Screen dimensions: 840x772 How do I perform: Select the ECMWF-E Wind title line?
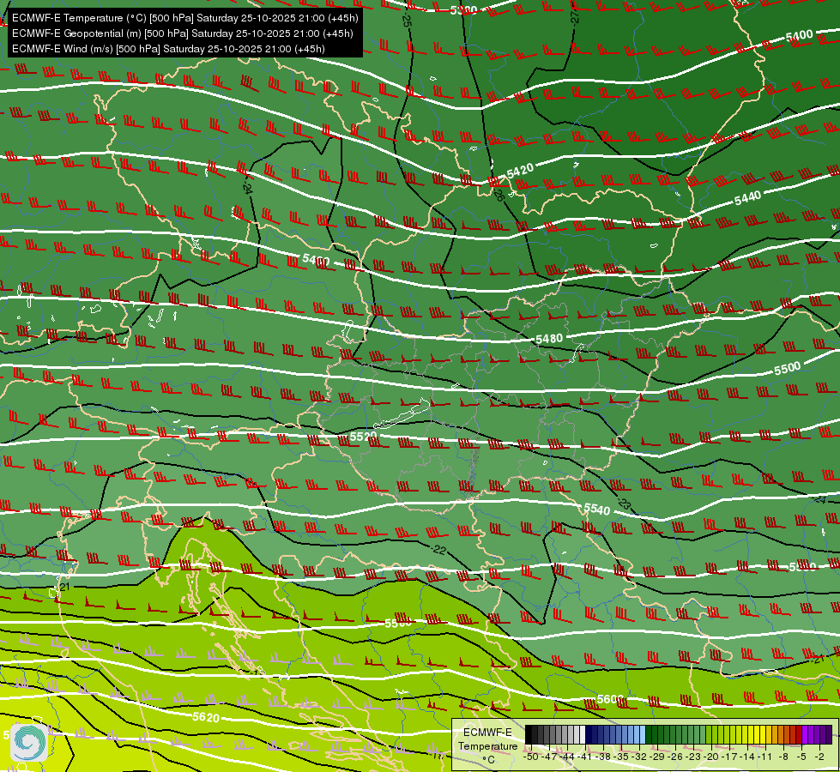click(168, 49)
